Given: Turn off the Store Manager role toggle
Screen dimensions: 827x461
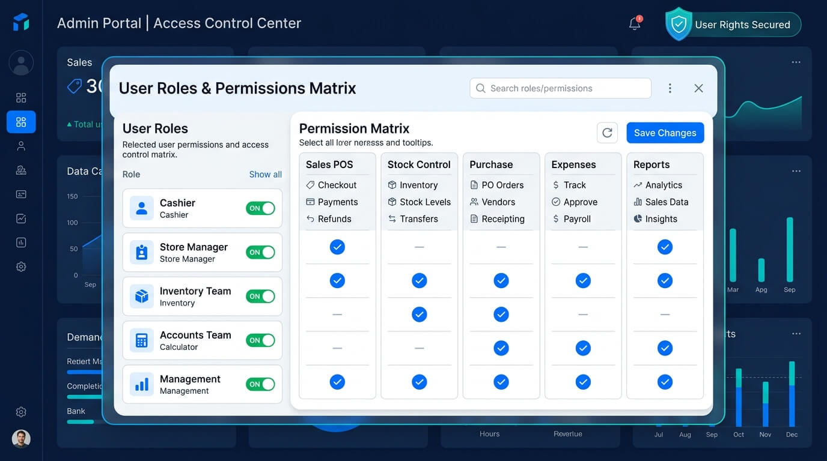Looking at the screenshot, I should (x=260, y=252).
